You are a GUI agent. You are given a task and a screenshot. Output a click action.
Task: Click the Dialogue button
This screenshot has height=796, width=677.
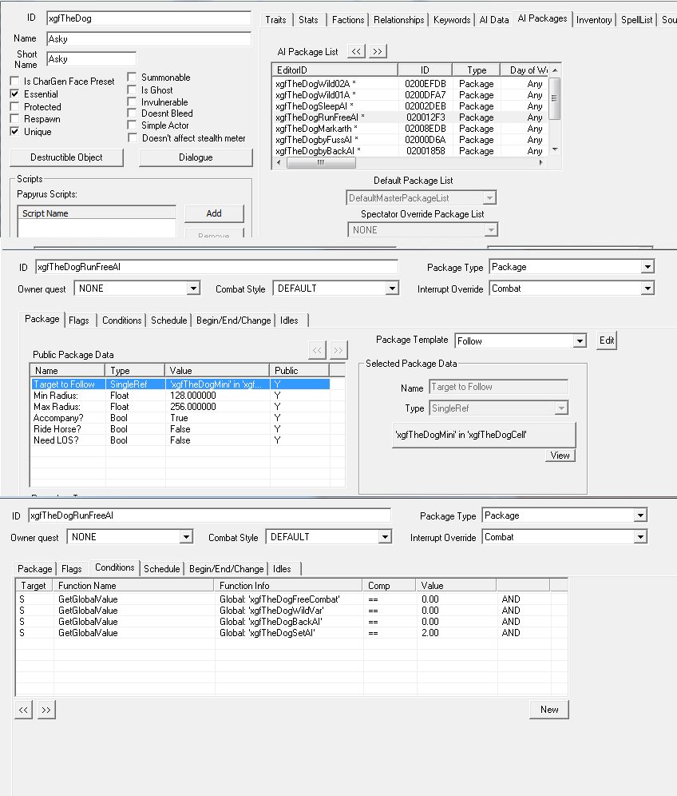pyautogui.click(x=196, y=157)
